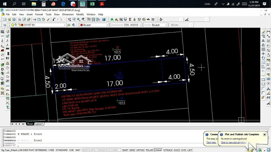Enable GRID in the status bar
Viewport: 271px width, 152px height.
[132, 150]
